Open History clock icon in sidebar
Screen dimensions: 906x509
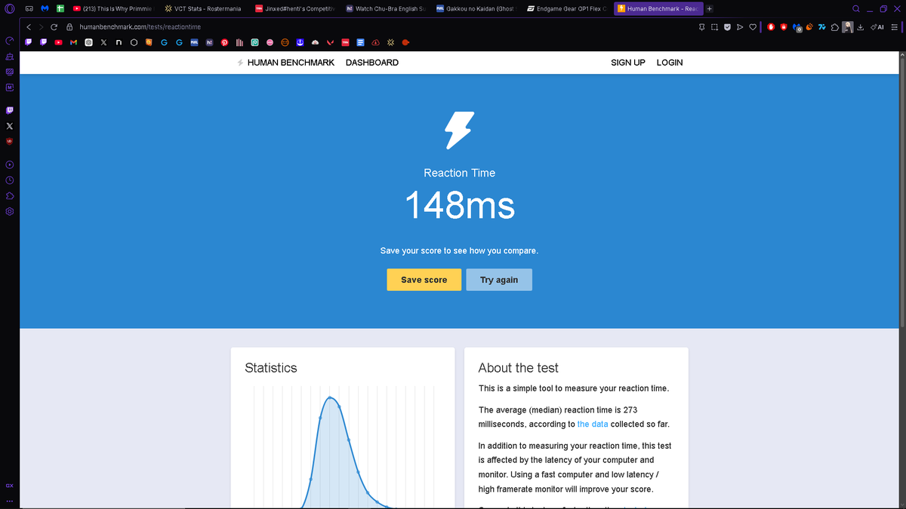coord(9,180)
